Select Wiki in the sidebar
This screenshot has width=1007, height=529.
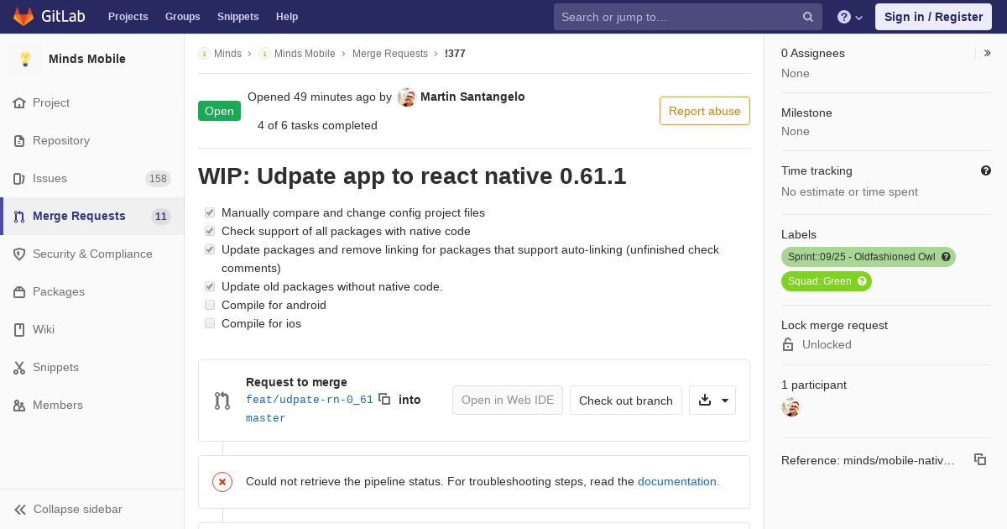coord(44,329)
